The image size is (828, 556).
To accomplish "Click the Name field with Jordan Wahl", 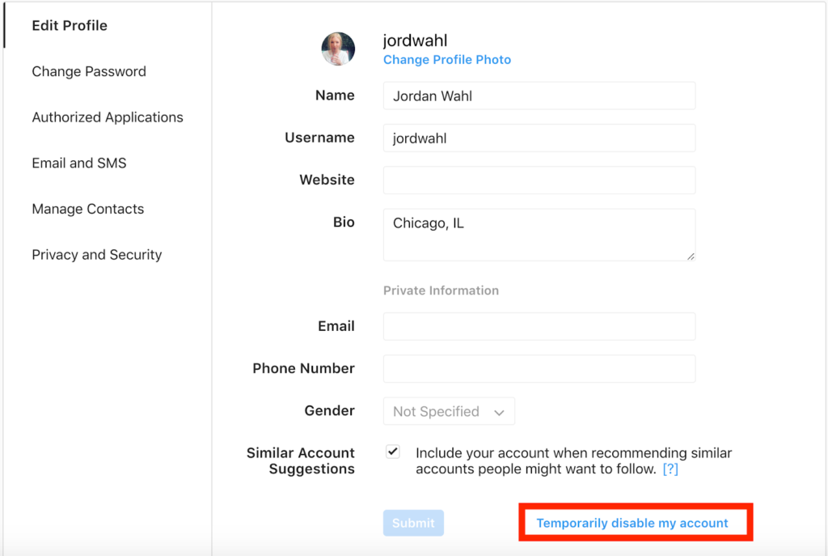I will (539, 95).
